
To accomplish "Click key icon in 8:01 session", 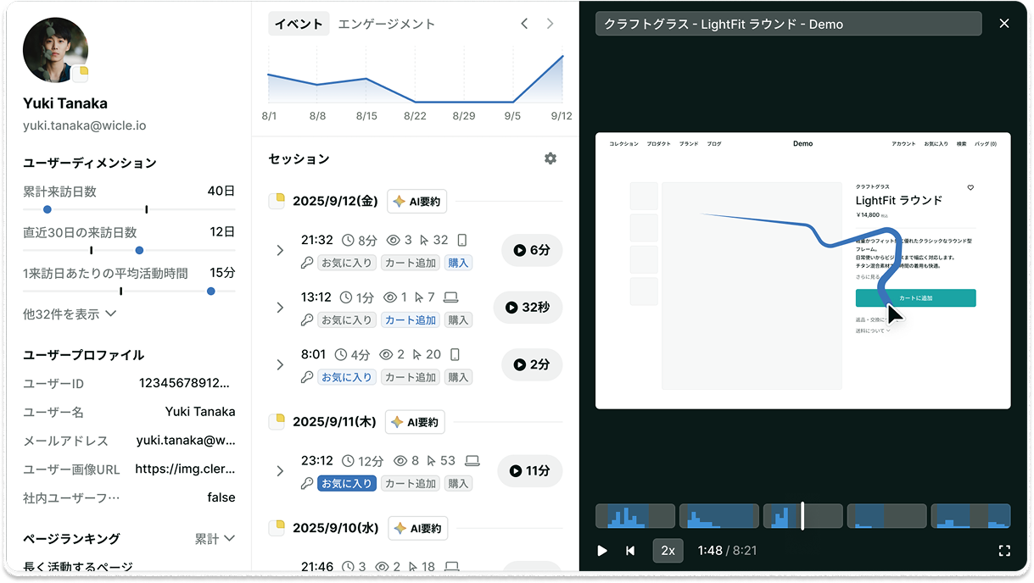I will (308, 377).
